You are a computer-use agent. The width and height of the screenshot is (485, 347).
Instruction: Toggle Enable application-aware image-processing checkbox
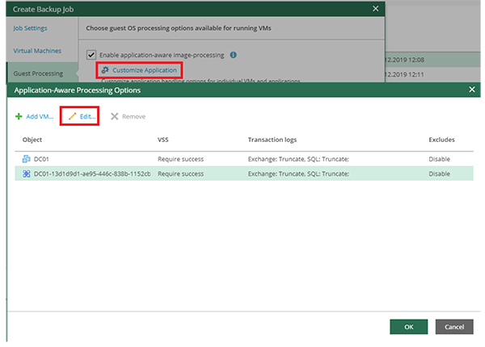pos(91,55)
